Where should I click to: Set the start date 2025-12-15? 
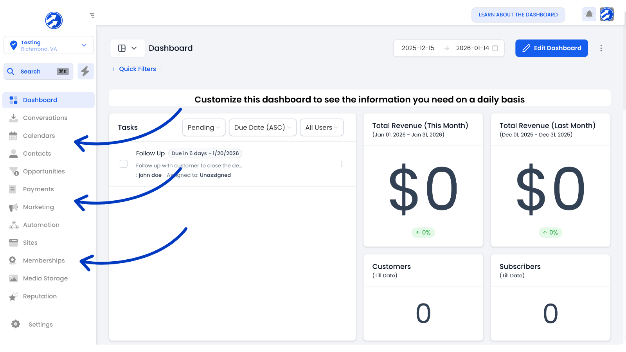click(418, 48)
